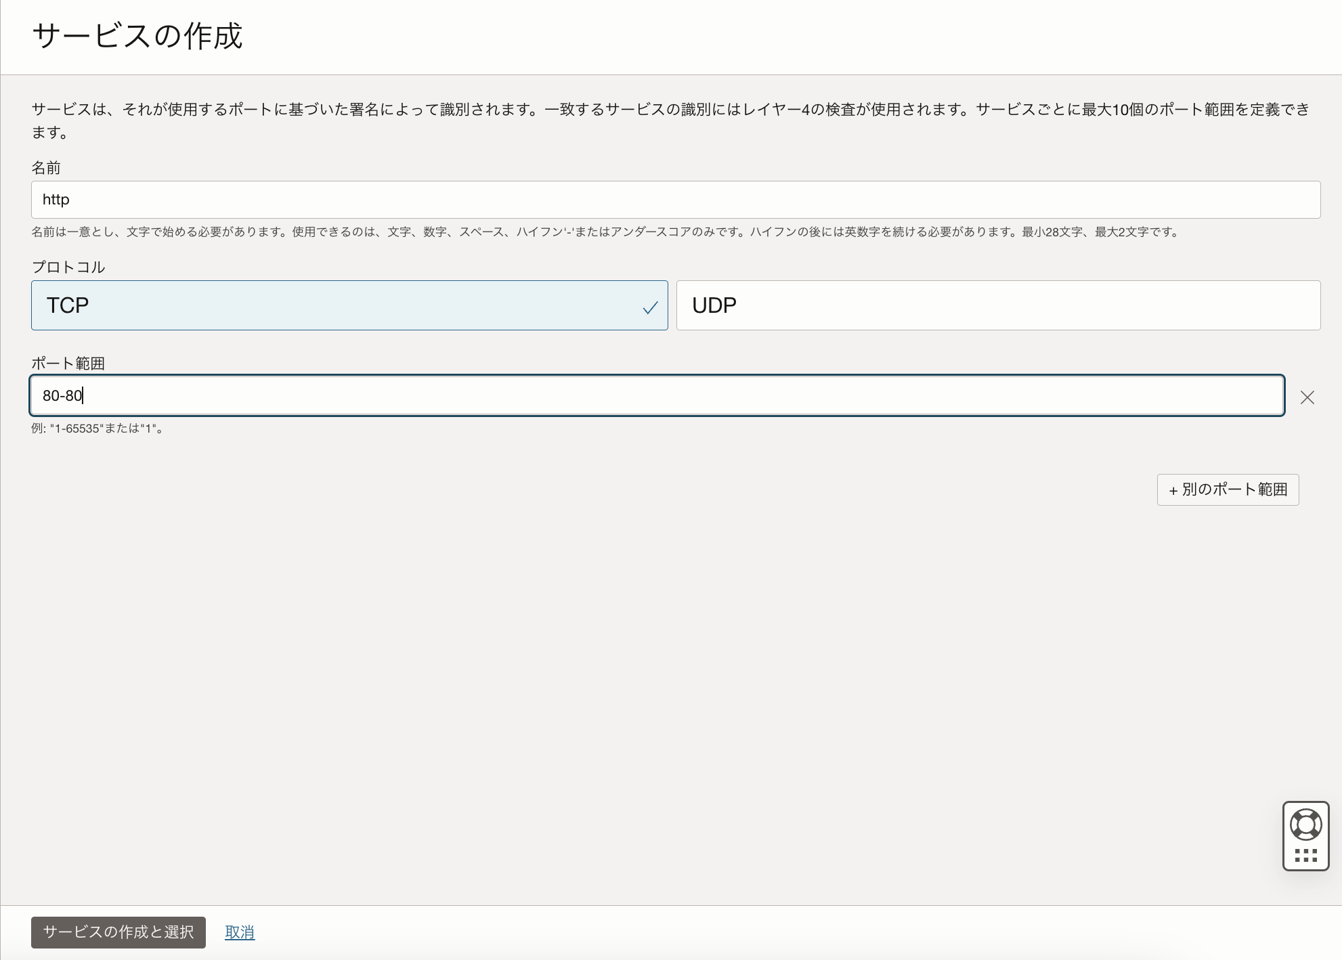Focus the ポート範囲 field showing 80-80
This screenshot has width=1342, height=960.
click(657, 395)
